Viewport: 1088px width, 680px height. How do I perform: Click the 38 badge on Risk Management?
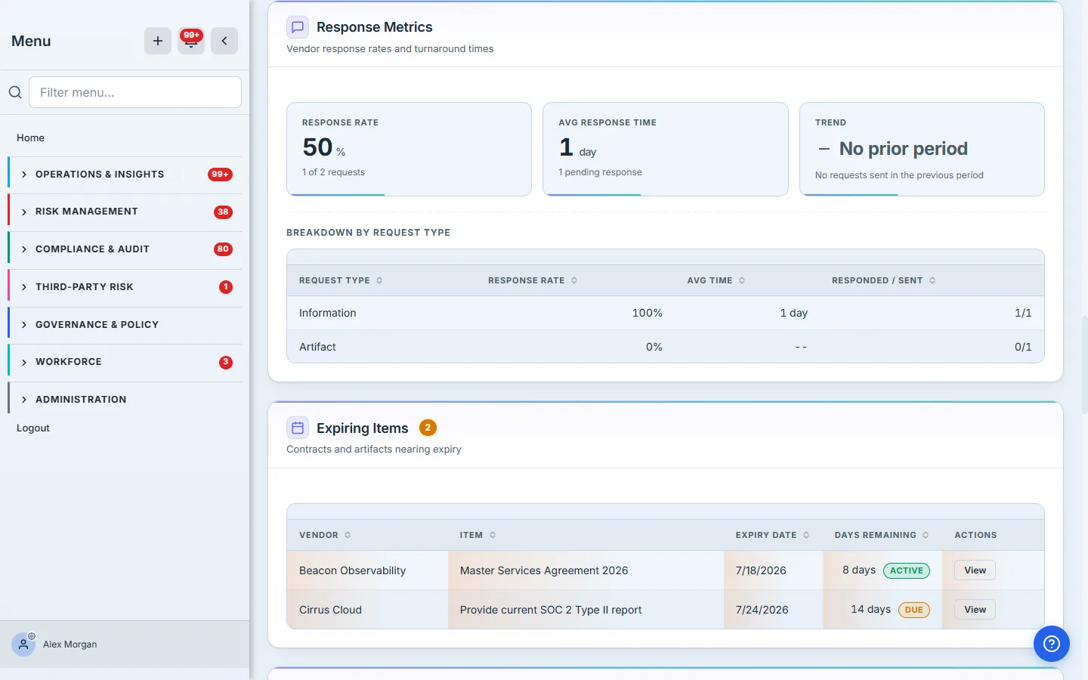[x=223, y=212]
